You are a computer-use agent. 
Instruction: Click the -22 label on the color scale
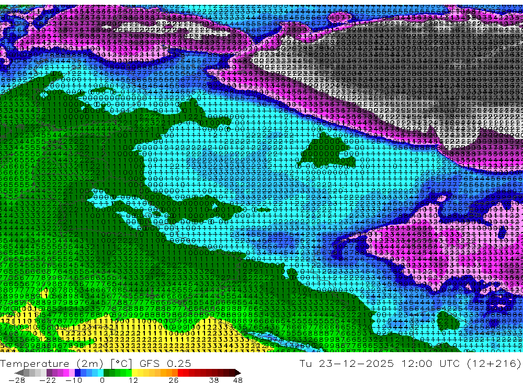[x=48, y=380]
